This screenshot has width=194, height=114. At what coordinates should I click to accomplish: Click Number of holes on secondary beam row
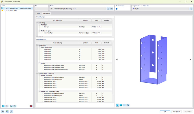(x=75, y=69)
